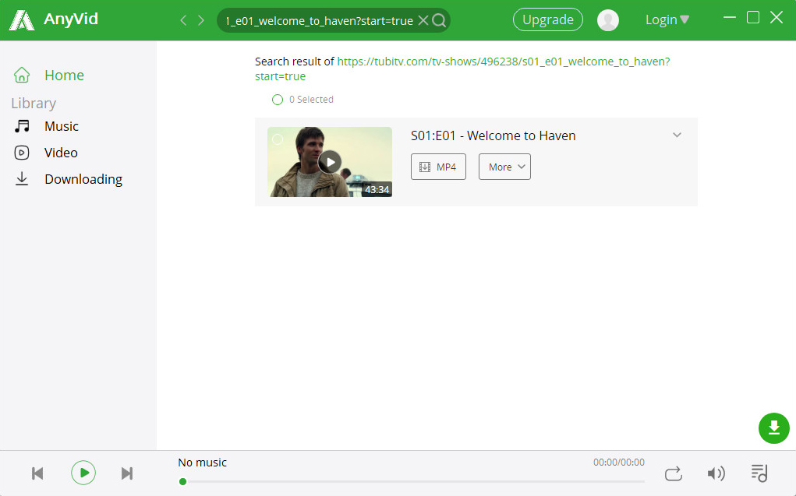Open the Login dropdown
The width and height of the screenshot is (796, 496).
667,20
